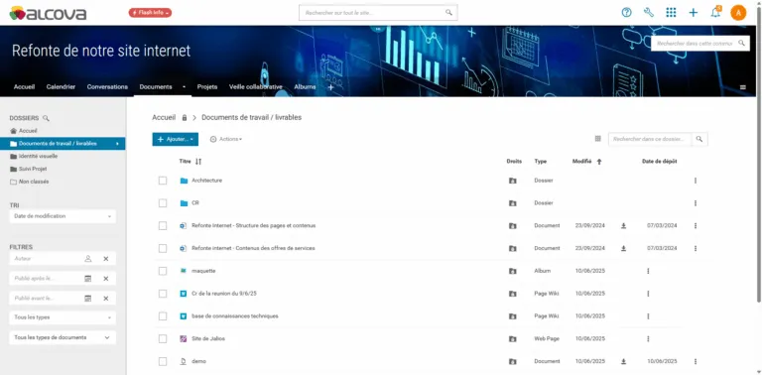Open Tous les types de documents dropdown
Screen dimensions: 762x375
tap(63, 337)
